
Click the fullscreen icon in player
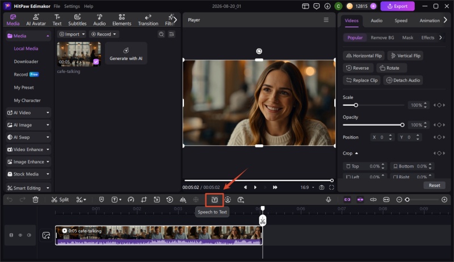331,187
